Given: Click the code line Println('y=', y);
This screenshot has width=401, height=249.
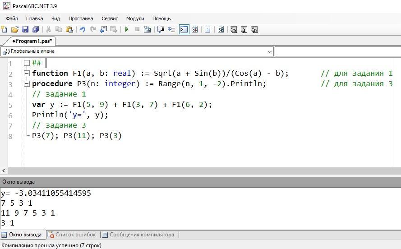Looking at the screenshot, I should (70, 115).
